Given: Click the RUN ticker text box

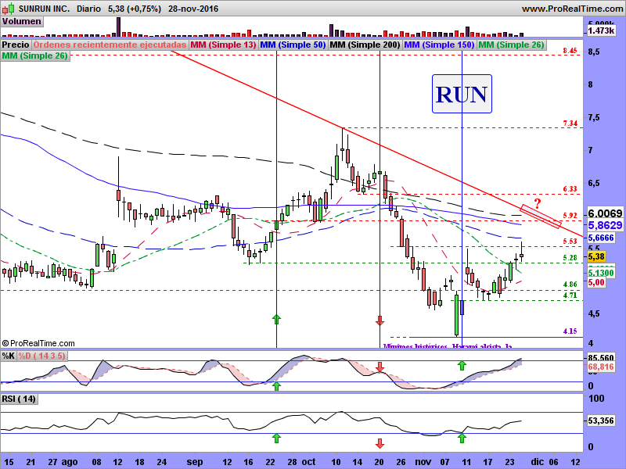Looking at the screenshot, I should [462, 94].
